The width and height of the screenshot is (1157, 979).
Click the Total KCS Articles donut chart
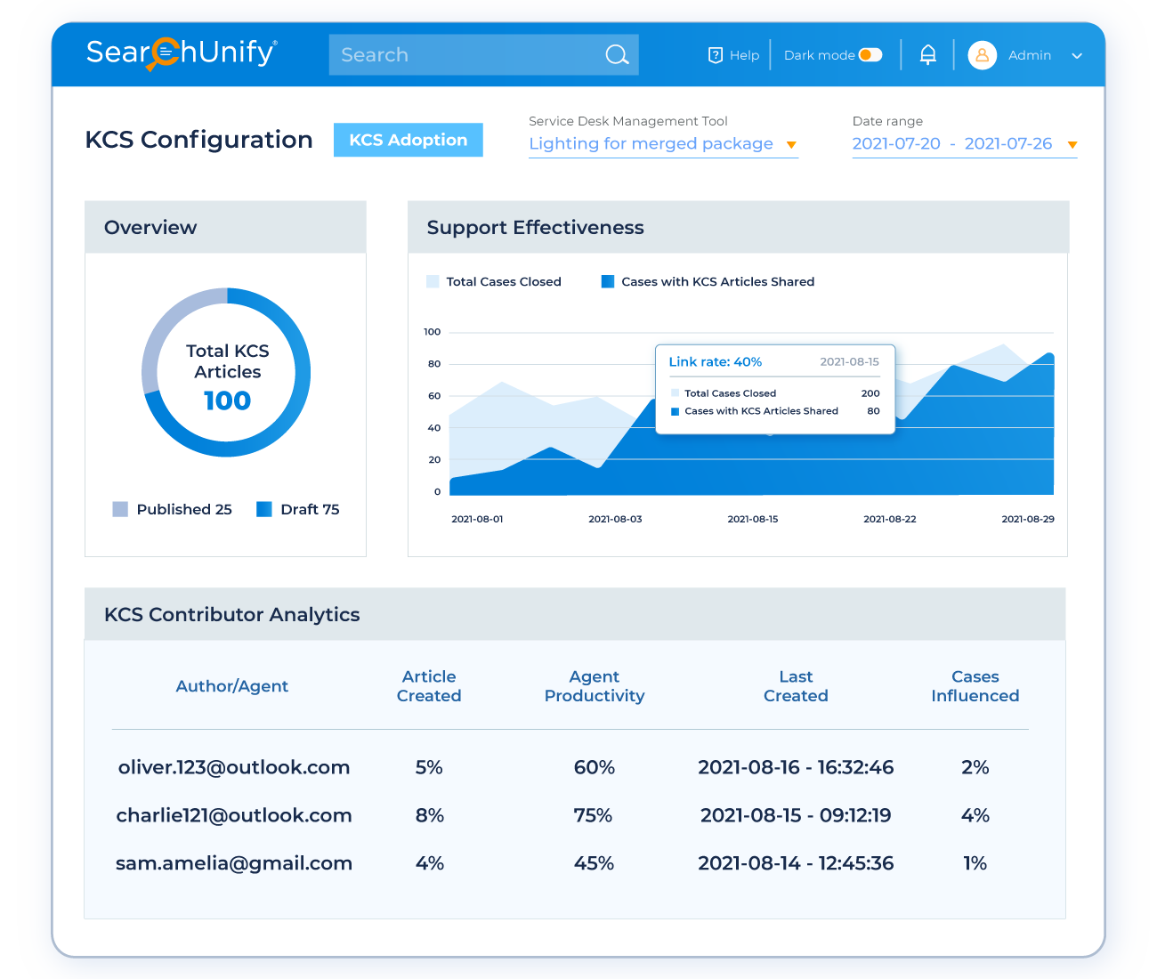click(x=227, y=372)
